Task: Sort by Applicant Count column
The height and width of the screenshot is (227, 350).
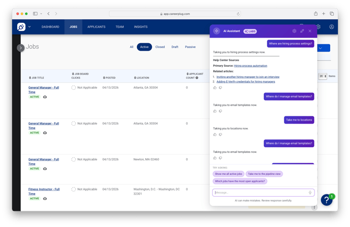Action: pyautogui.click(x=194, y=76)
